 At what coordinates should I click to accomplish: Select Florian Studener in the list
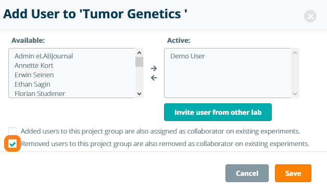(40, 93)
